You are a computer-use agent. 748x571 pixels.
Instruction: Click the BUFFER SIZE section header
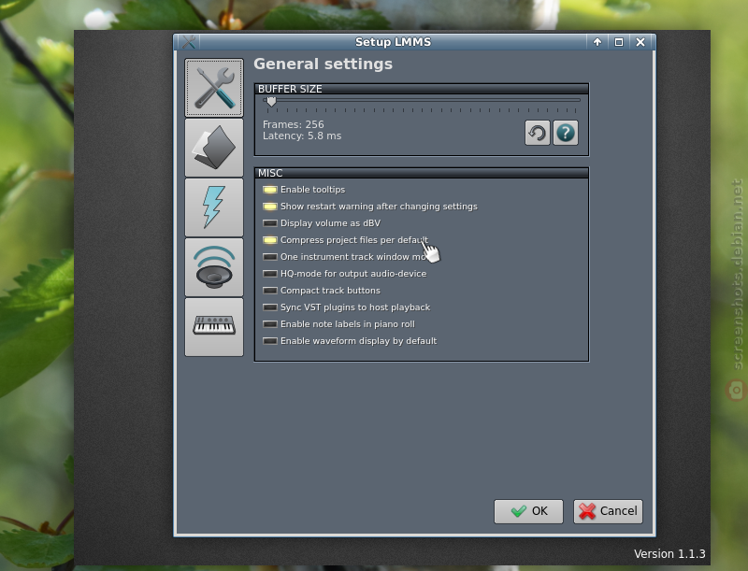(x=422, y=89)
